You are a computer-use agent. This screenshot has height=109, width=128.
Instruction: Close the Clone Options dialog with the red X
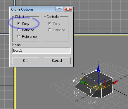(68, 9)
